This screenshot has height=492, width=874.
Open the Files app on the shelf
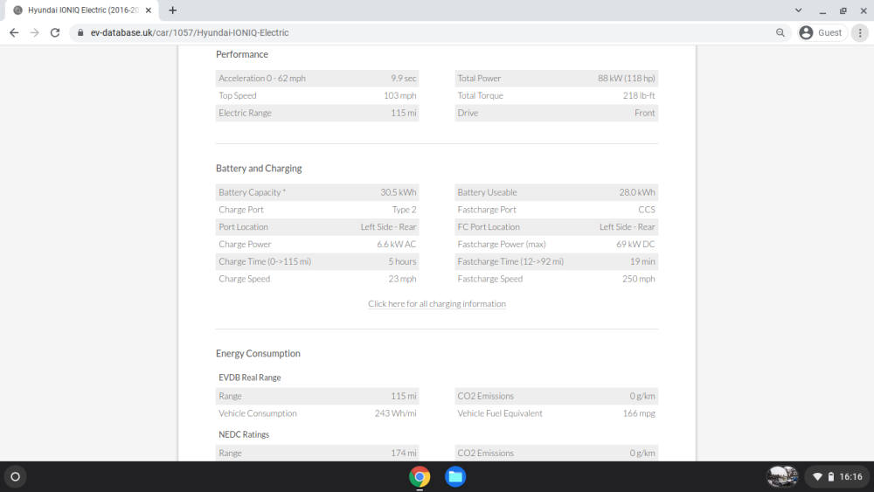454,477
